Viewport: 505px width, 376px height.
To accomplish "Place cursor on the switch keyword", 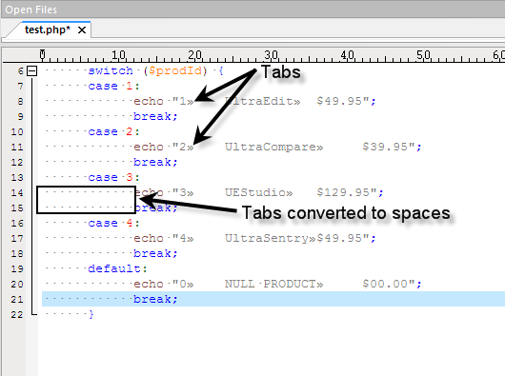I will click(x=111, y=70).
